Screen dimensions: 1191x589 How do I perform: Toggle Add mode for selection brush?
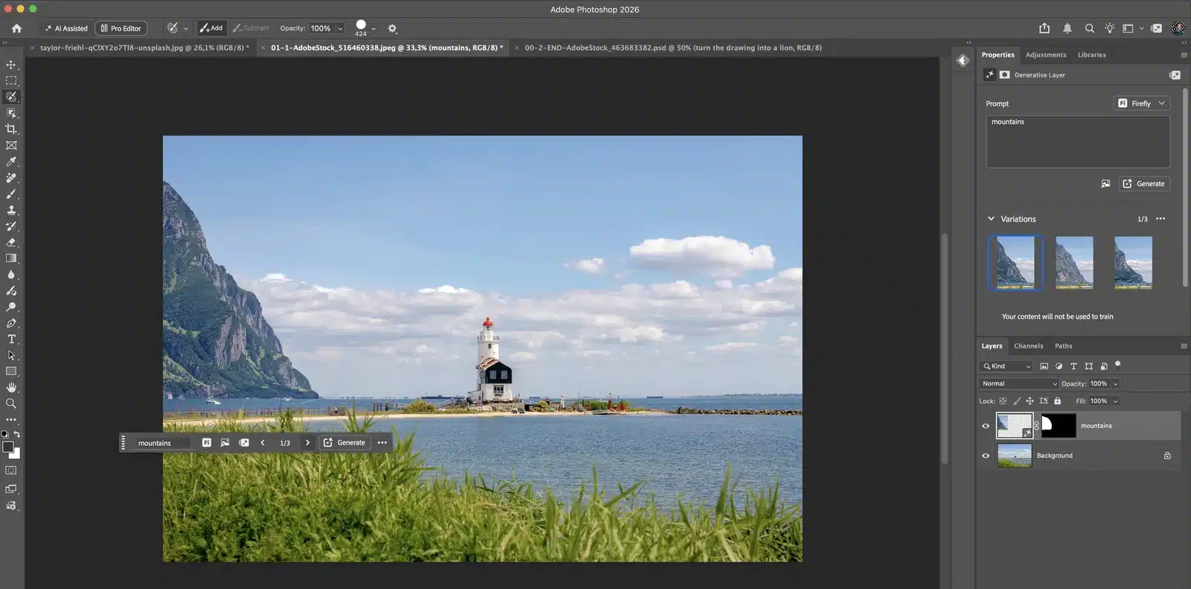(x=211, y=28)
